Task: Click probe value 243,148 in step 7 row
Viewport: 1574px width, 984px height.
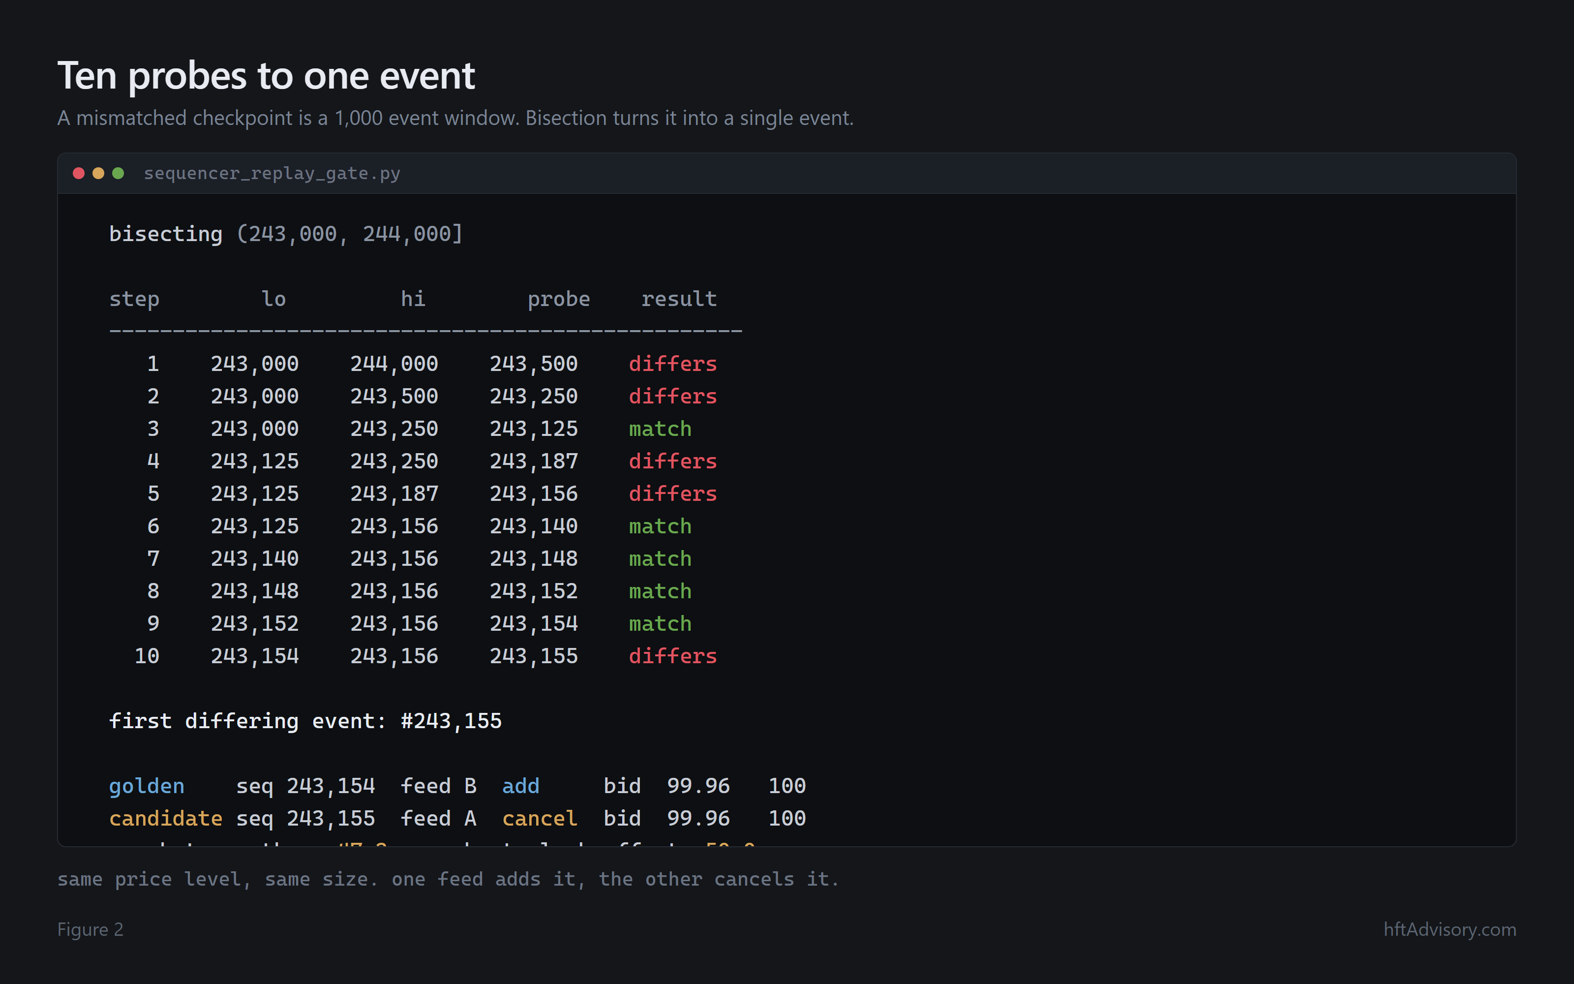Action: click(x=533, y=559)
